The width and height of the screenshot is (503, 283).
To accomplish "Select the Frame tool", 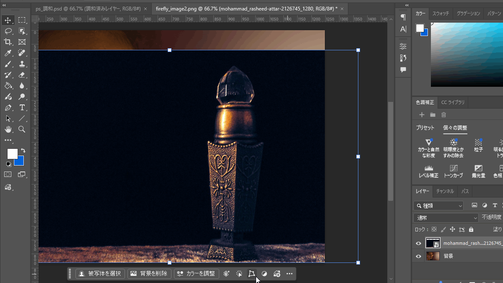I will (22, 42).
